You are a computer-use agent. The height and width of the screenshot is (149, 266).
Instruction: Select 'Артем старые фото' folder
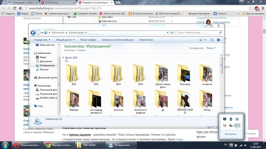click(x=163, y=76)
